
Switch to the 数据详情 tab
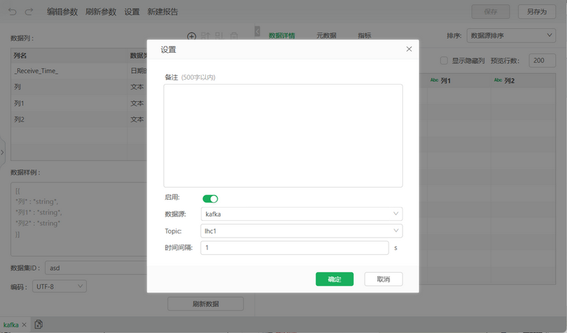[x=282, y=35]
